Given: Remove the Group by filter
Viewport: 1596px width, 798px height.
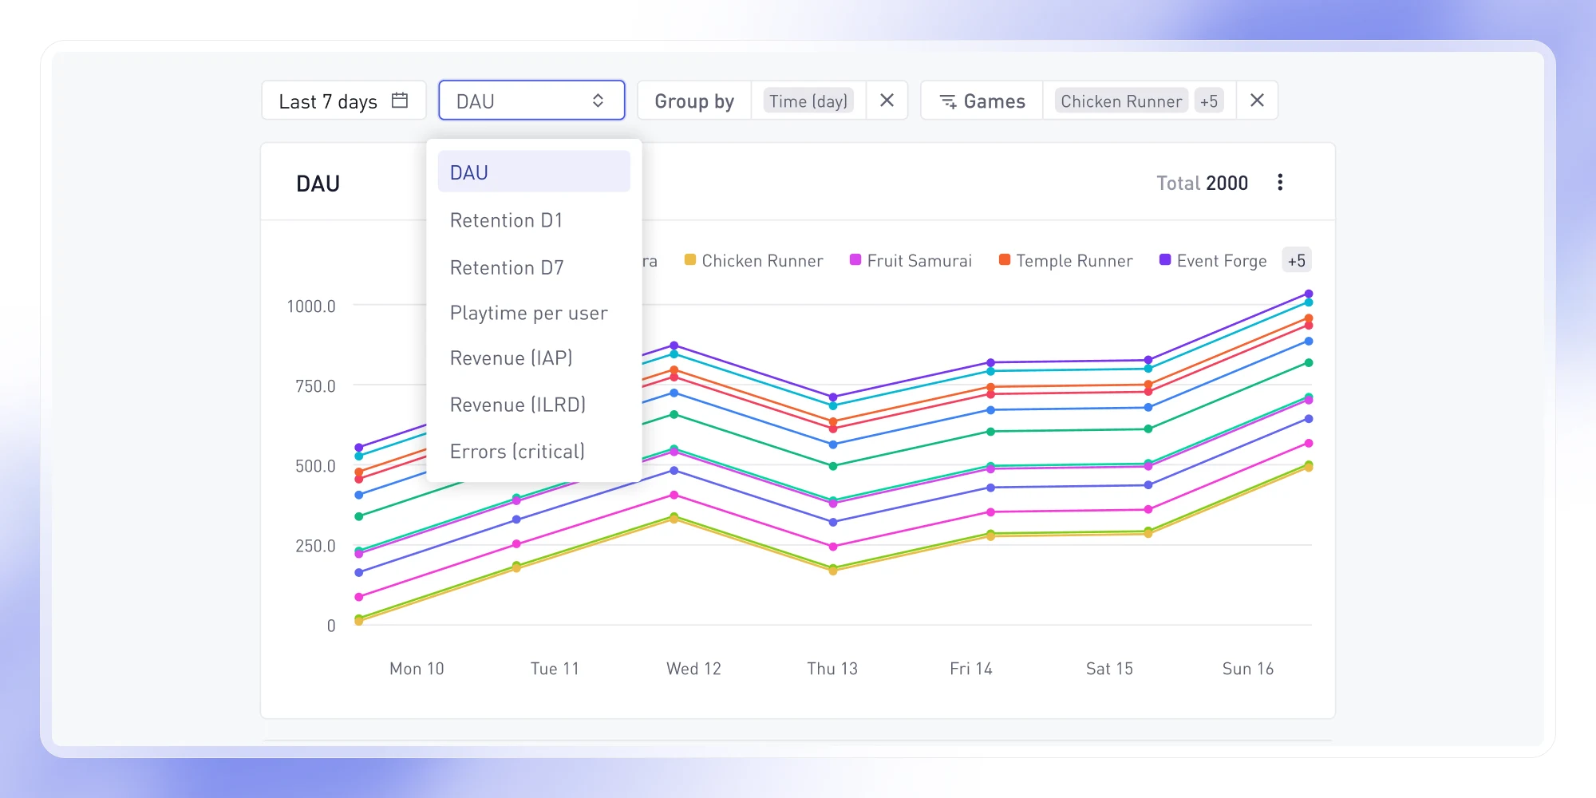Looking at the screenshot, I should tap(887, 101).
